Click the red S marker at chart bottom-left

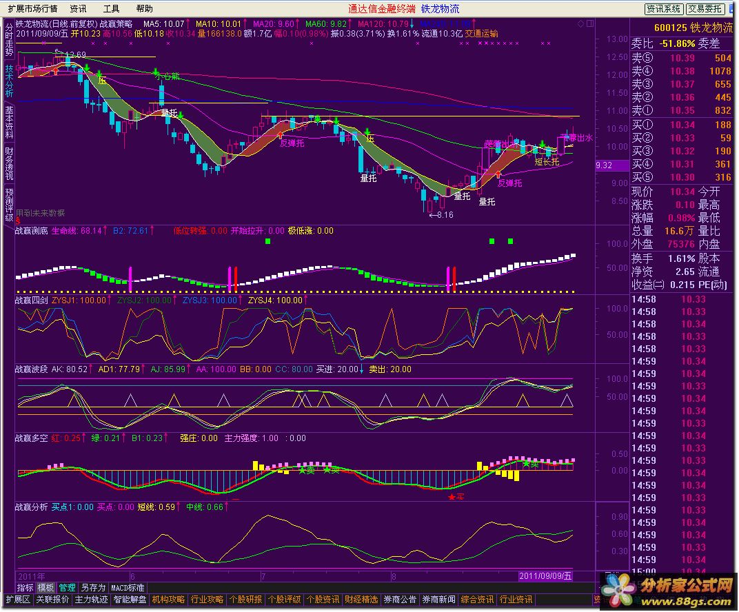coord(18,221)
